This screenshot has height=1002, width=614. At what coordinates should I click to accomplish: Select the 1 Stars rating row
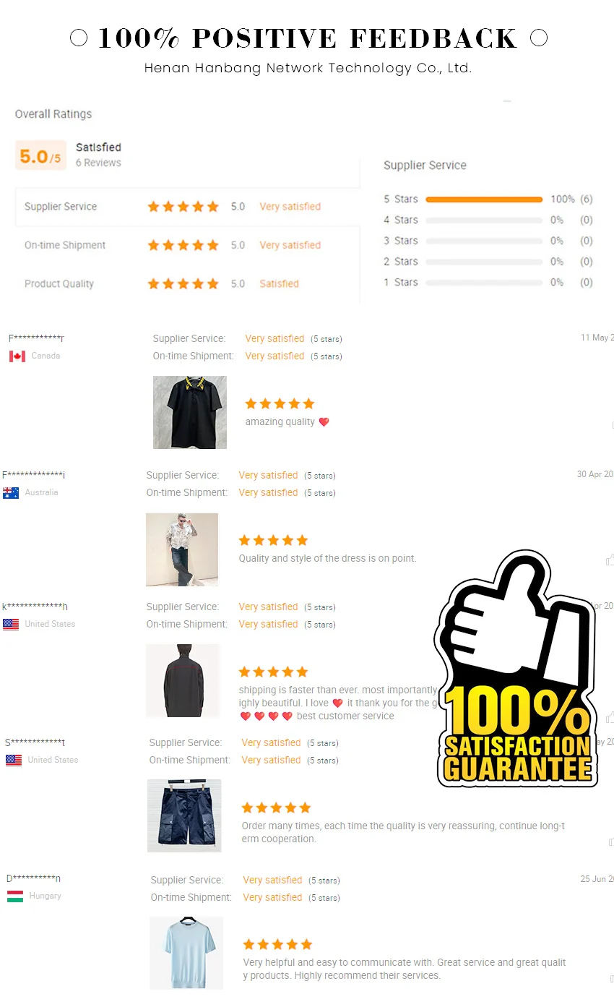[x=488, y=283]
